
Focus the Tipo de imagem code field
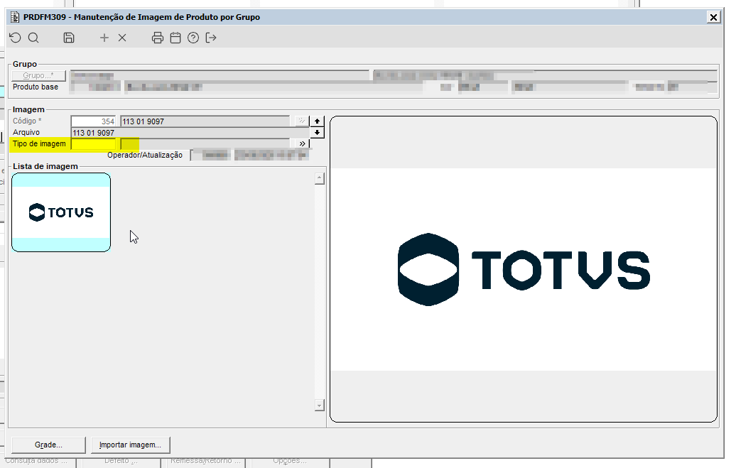93,143
